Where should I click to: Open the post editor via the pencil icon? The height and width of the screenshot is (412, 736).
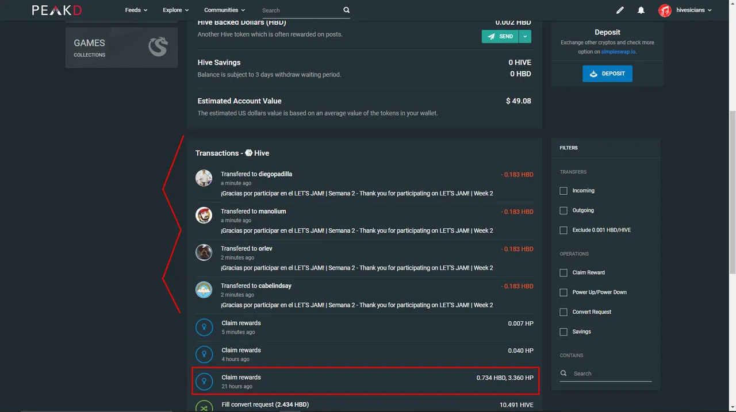click(620, 10)
